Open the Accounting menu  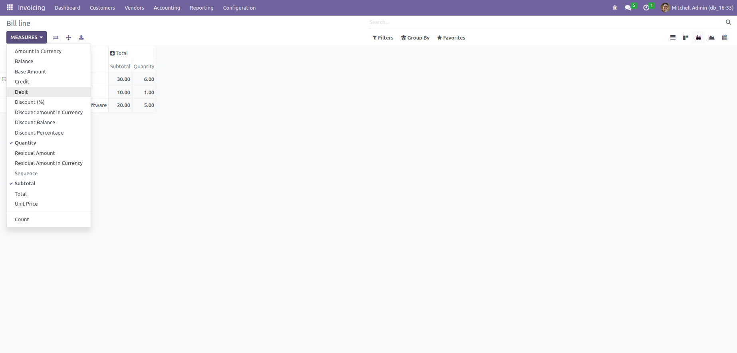coord(167,8)
